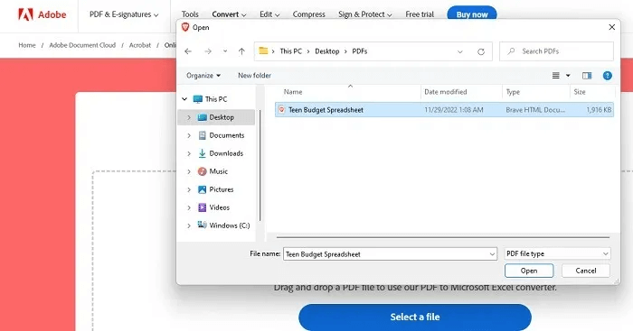
Task: Click the Buy now button
Action: (x=472, y=14)
